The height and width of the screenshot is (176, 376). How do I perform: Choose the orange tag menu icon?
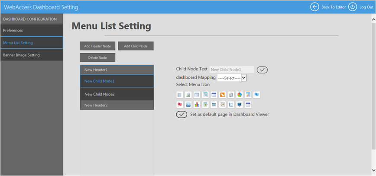tap(222, 95)
